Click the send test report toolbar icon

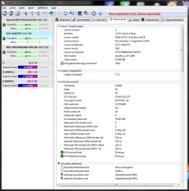click(17, 13)
